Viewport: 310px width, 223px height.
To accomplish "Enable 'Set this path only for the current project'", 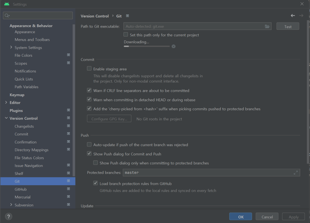I will click(126, 34).
